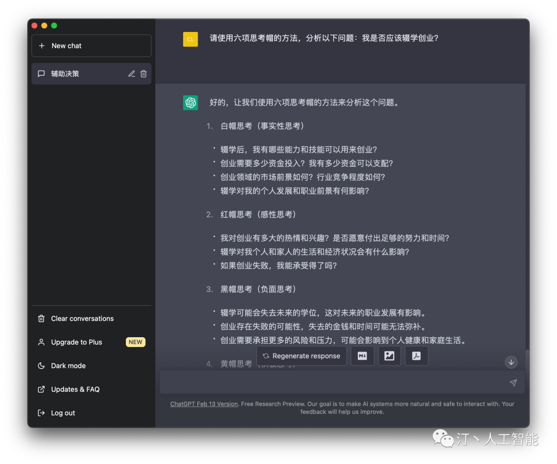Log out of the account

[x=91, y=413]
